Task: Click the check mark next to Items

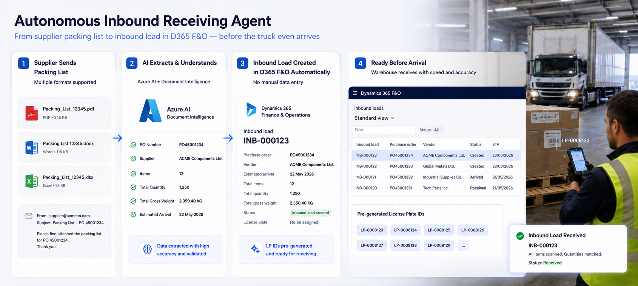Action: 133,174
